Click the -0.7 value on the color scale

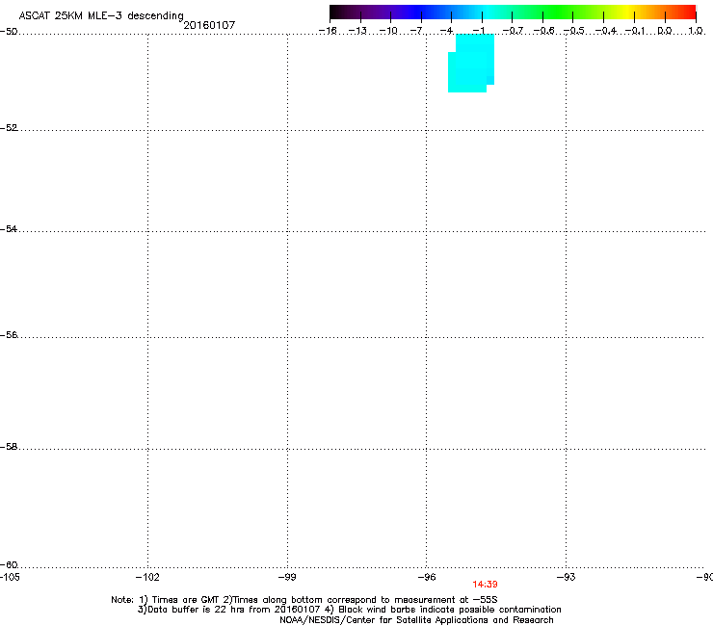click(x=513, y=31)
